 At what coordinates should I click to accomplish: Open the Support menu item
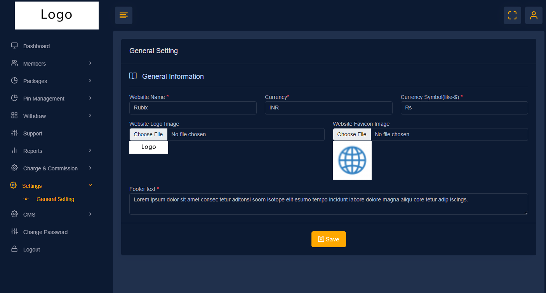[33, 133]
